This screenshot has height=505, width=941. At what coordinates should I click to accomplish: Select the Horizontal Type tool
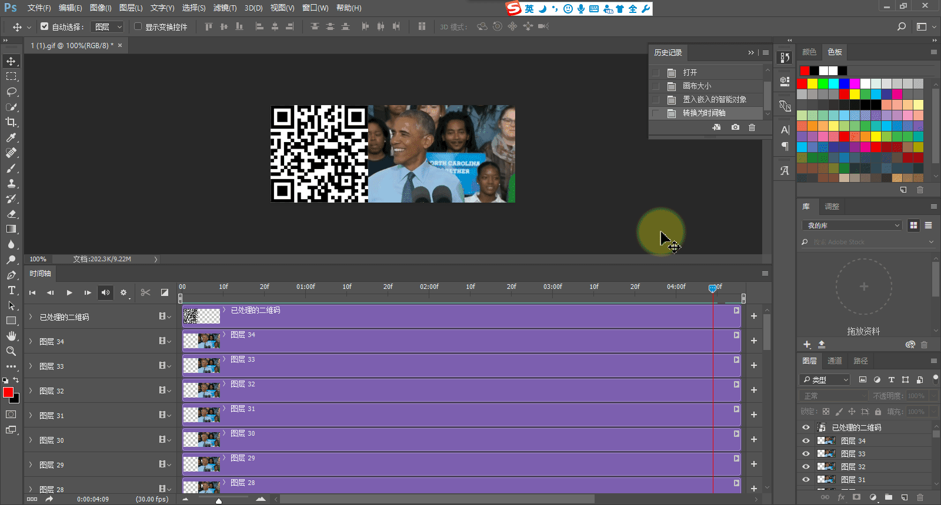coord(11,290)
